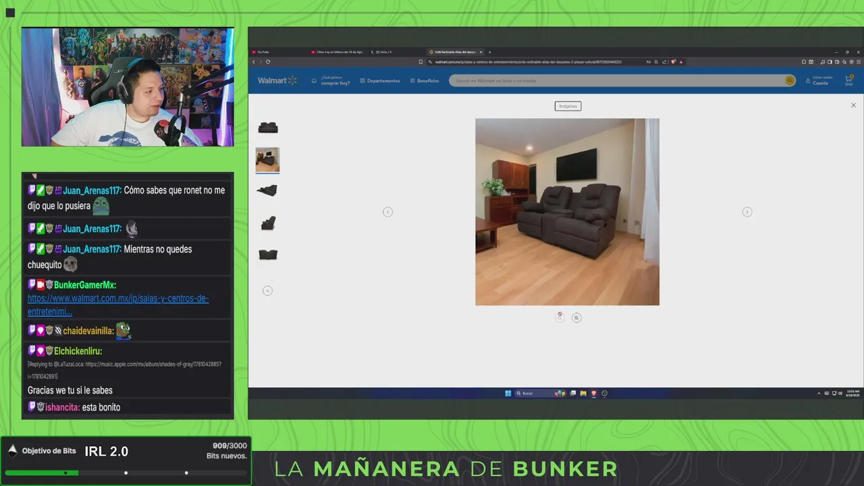Open the Departamentos menu
The image size is (864, 486).
point(380,81)
